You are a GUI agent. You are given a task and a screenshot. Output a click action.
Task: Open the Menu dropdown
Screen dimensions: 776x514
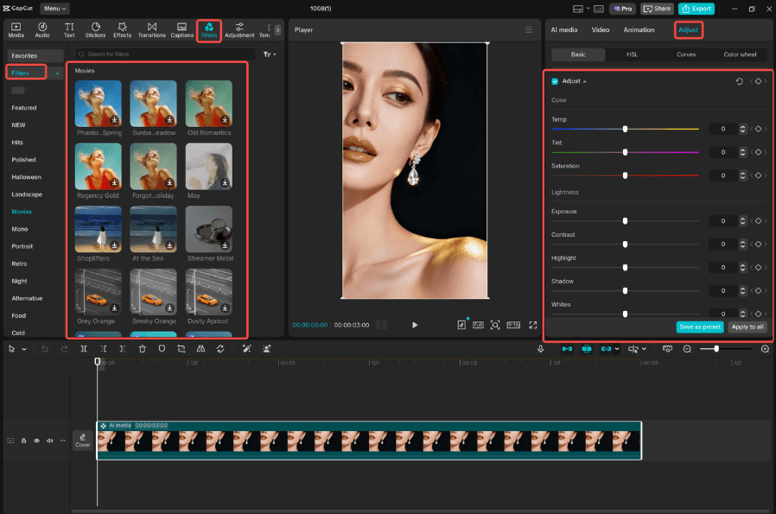click(54, 9)
